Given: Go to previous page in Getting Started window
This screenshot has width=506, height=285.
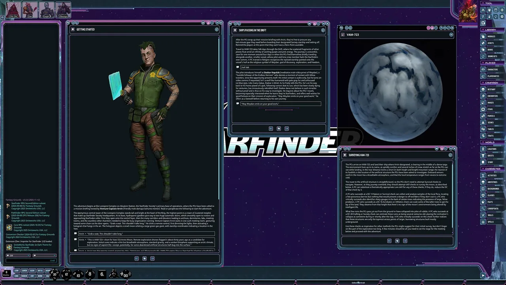Looking at the screenshot, I should pyautogui.click(x=136, y=258).
